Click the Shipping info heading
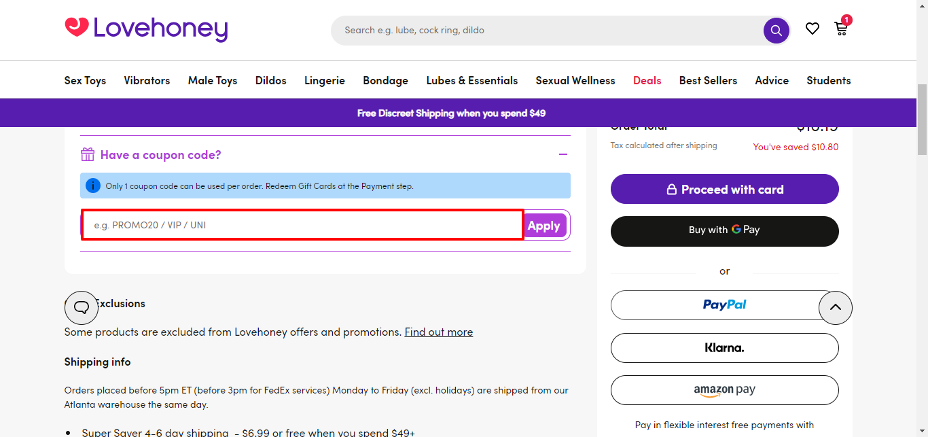 (98, 362)
